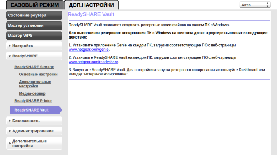This screenshot has height=155, width=277.
Task: Expand the Настройка section
Action: tap(34, 46)
